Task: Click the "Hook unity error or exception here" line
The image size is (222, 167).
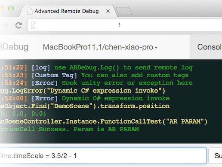Action: tap(127, 83)
